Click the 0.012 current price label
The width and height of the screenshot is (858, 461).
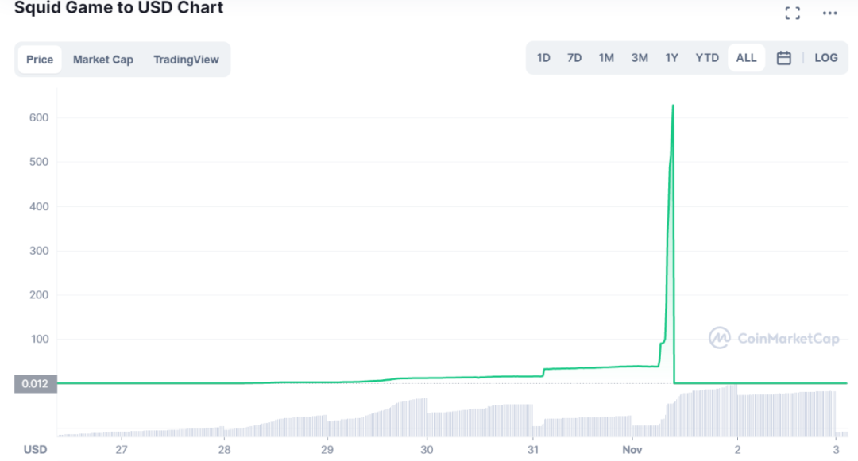[35, 384]
